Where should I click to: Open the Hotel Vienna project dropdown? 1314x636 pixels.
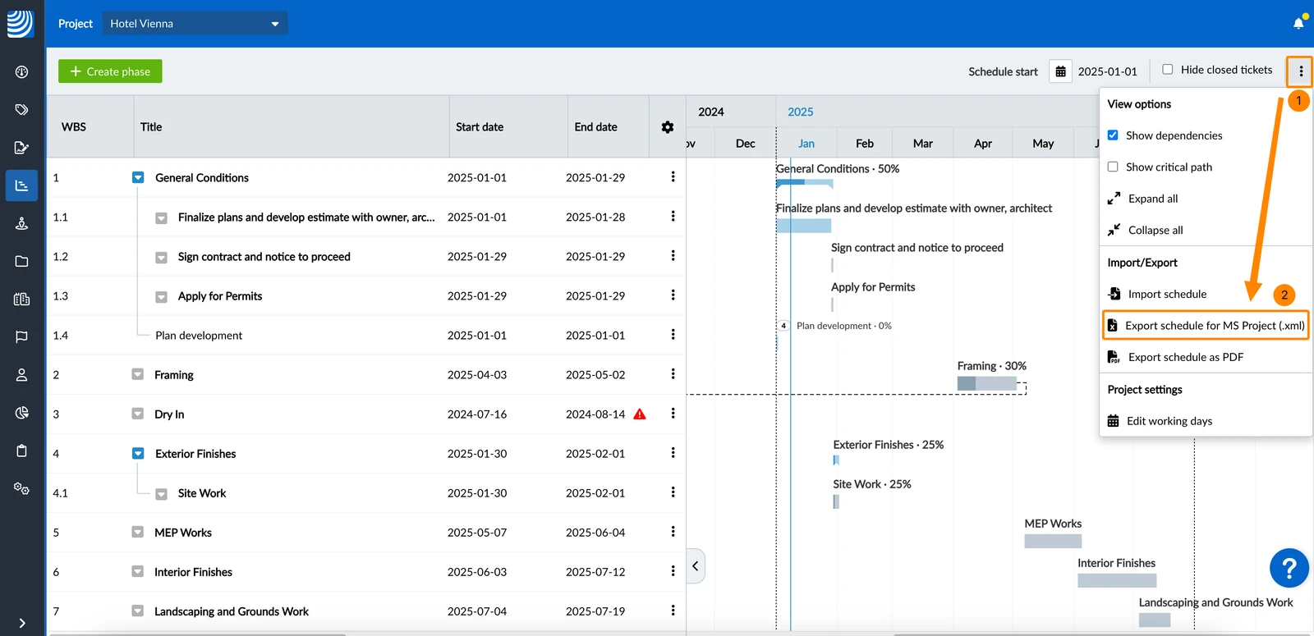point(195,24)
